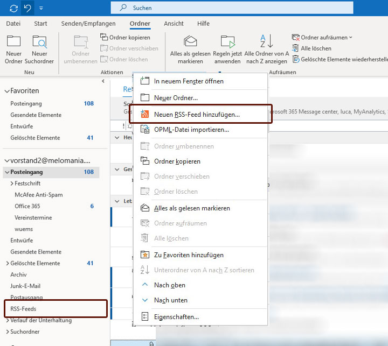The width and height of the screenshot is (388, 346).
Task: Choose In neuem Fenster öffnen
Action: 200,81
